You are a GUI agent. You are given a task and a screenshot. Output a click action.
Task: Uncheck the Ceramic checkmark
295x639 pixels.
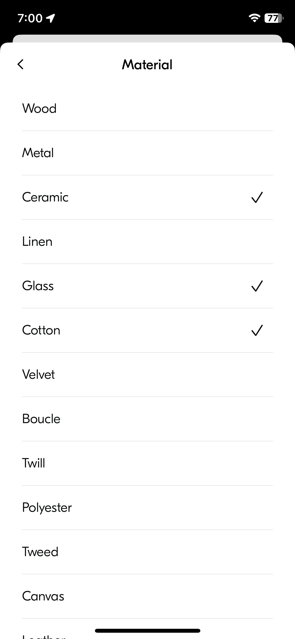click(x=257, y=197)
